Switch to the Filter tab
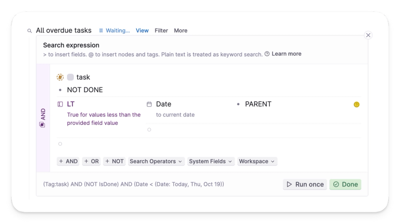400x224 pixels. click(161, 31)
